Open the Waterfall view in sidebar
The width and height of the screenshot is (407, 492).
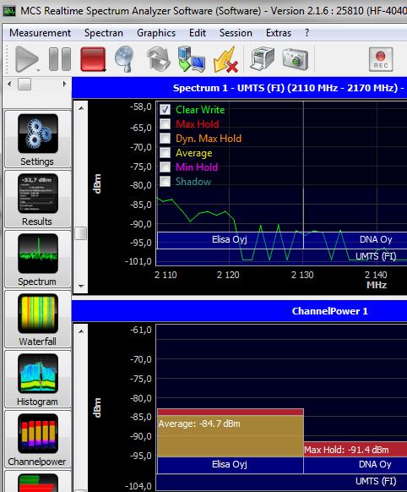click(x=38, y=319)
